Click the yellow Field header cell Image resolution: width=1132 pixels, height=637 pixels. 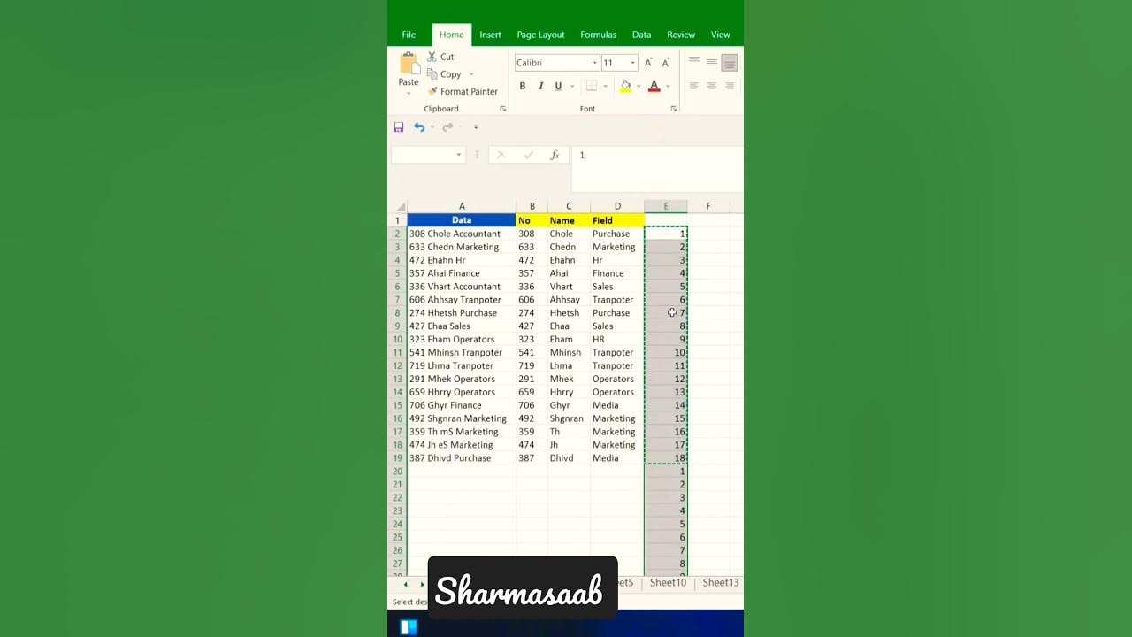click(617, 220)
